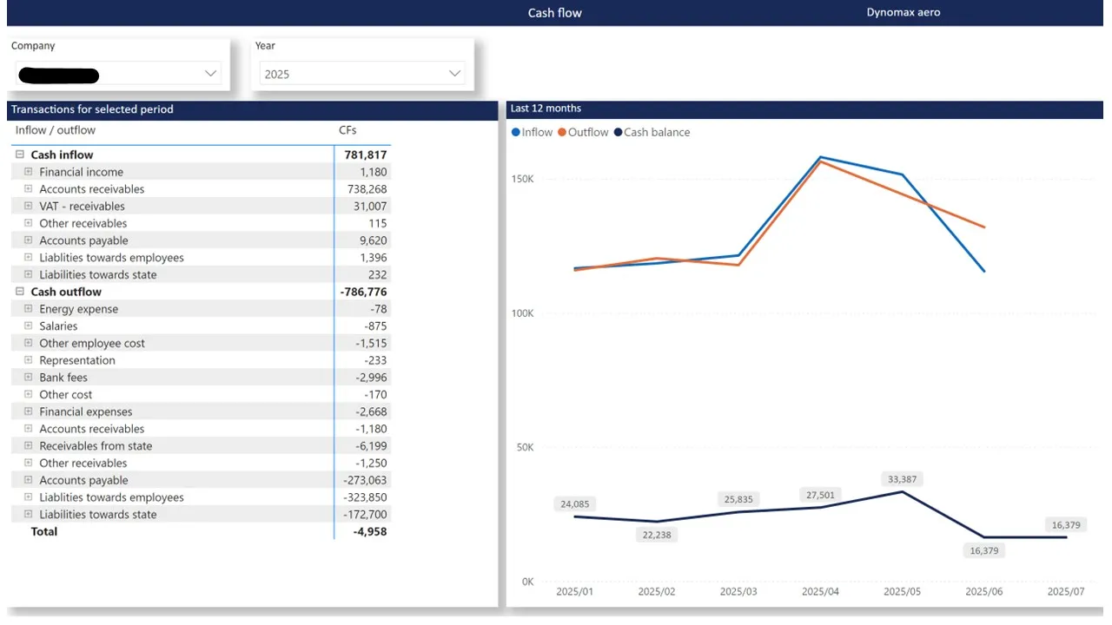Select the Cash flow title tab
The width and height of the screenshot is (1112, 625).
click(x=554, y=13)
